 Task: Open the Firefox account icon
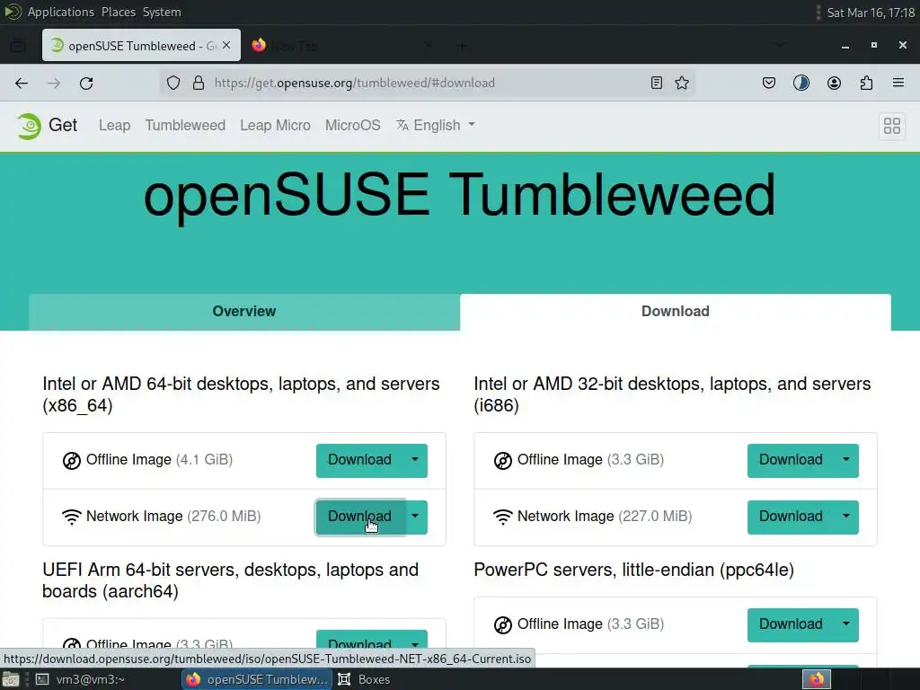[x=834, y=83]
